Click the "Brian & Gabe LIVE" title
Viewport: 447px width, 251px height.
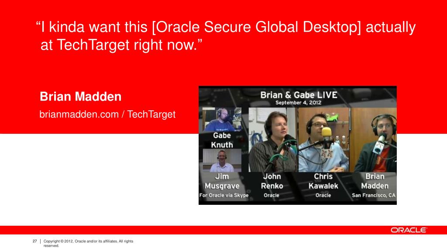tap(299, 95)
